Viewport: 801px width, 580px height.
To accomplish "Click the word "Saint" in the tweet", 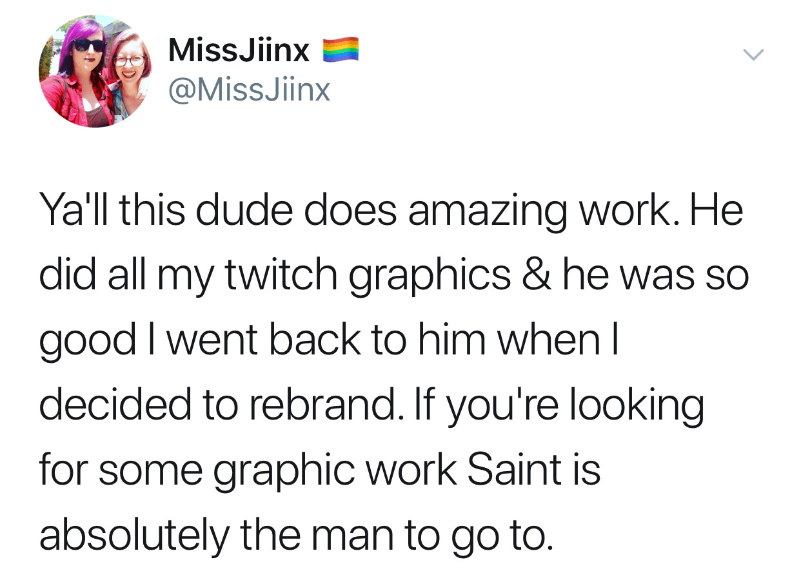I will [505, 469].
